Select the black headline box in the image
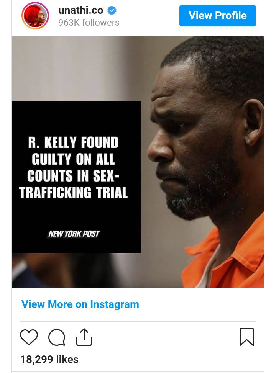 click(x=76, y=177)
